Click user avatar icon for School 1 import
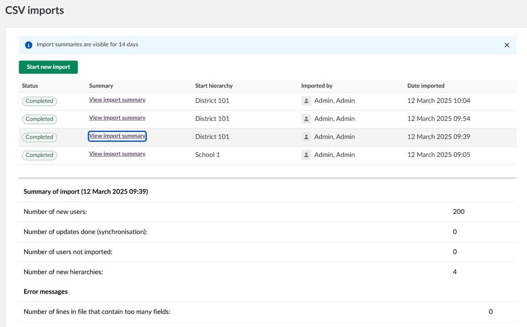Screen dimensions: 527x327 306,155
